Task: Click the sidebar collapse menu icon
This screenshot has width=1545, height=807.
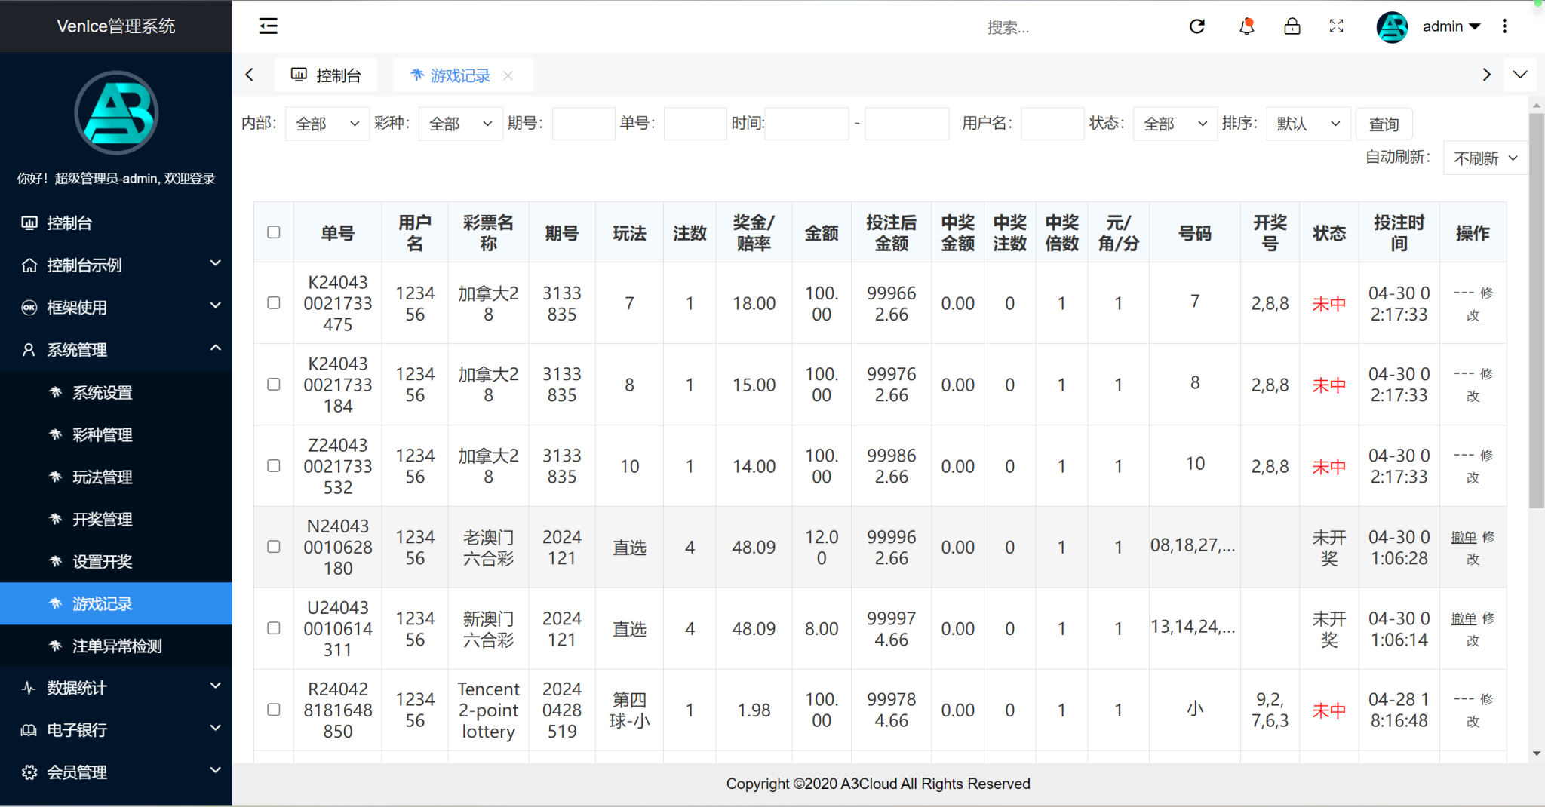Action: (x=268, y=26)
